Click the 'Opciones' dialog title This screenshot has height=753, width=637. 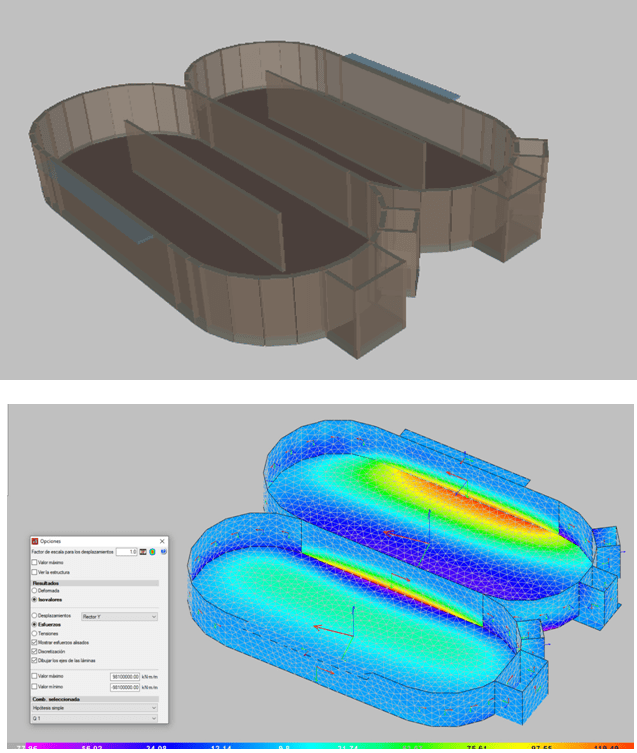[x=50, y=541]
